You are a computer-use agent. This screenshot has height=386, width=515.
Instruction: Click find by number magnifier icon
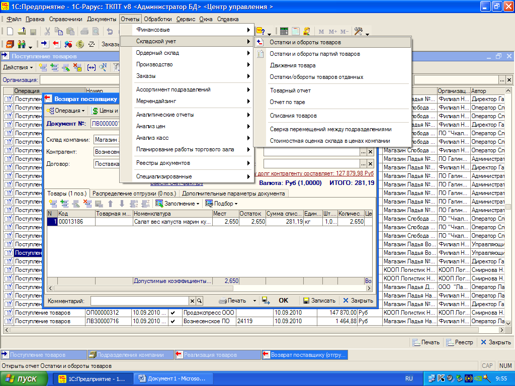coord(103,67)
